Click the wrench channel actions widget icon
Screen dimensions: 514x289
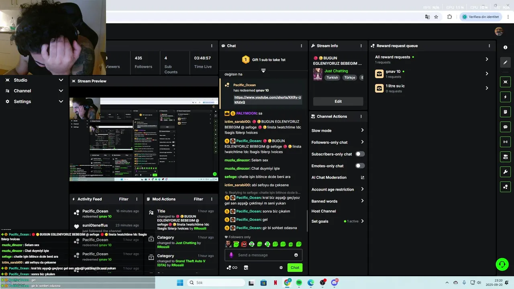(505, 172)
